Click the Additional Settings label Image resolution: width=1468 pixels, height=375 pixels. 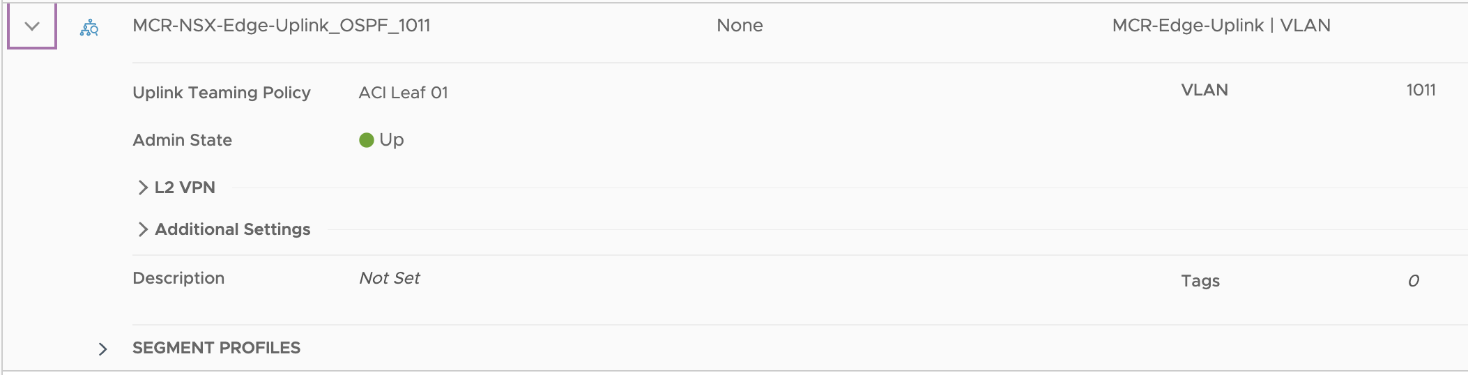(x=233, y=229)
